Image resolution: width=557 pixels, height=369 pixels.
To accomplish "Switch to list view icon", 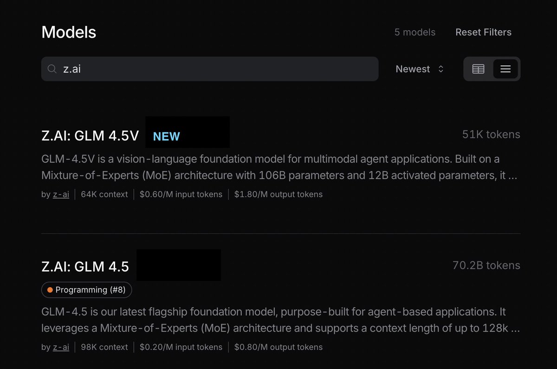I will point(505,69).
